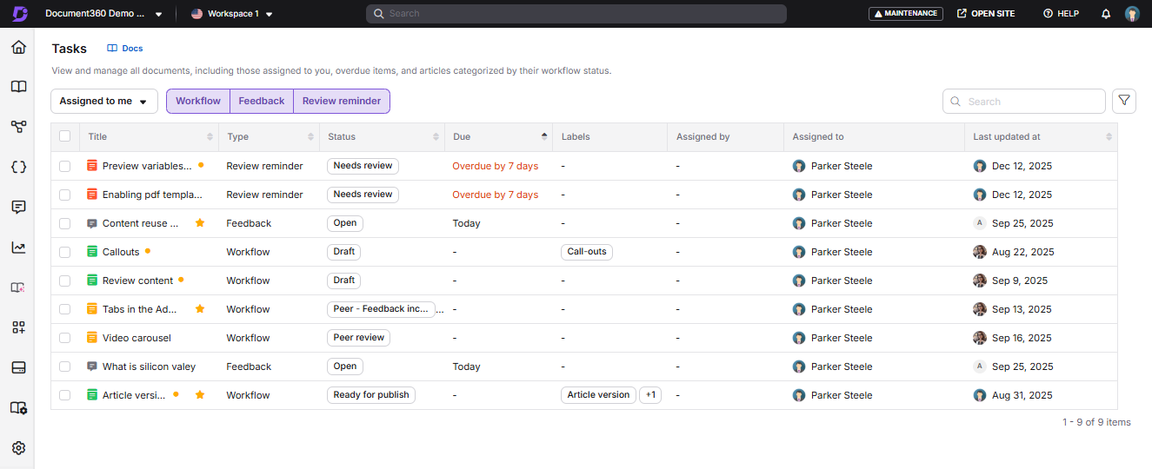Select the Review reminder filter tab

(342, 101)
